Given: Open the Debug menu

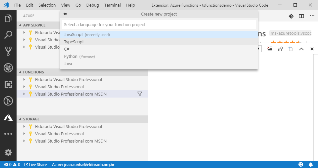Looking at the screenshot, I should click(92, 5).
